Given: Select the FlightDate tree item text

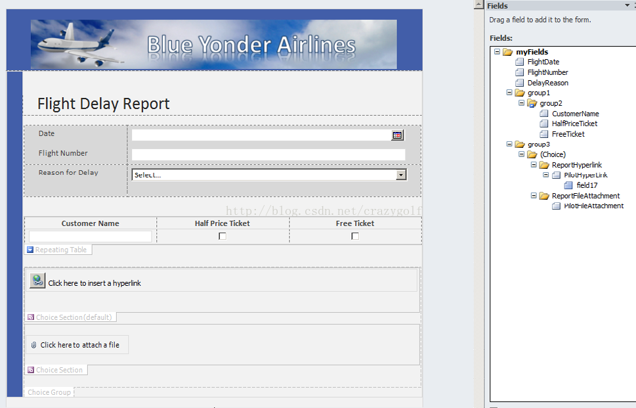Looking at the screenshot, I should tap(543, 62).
